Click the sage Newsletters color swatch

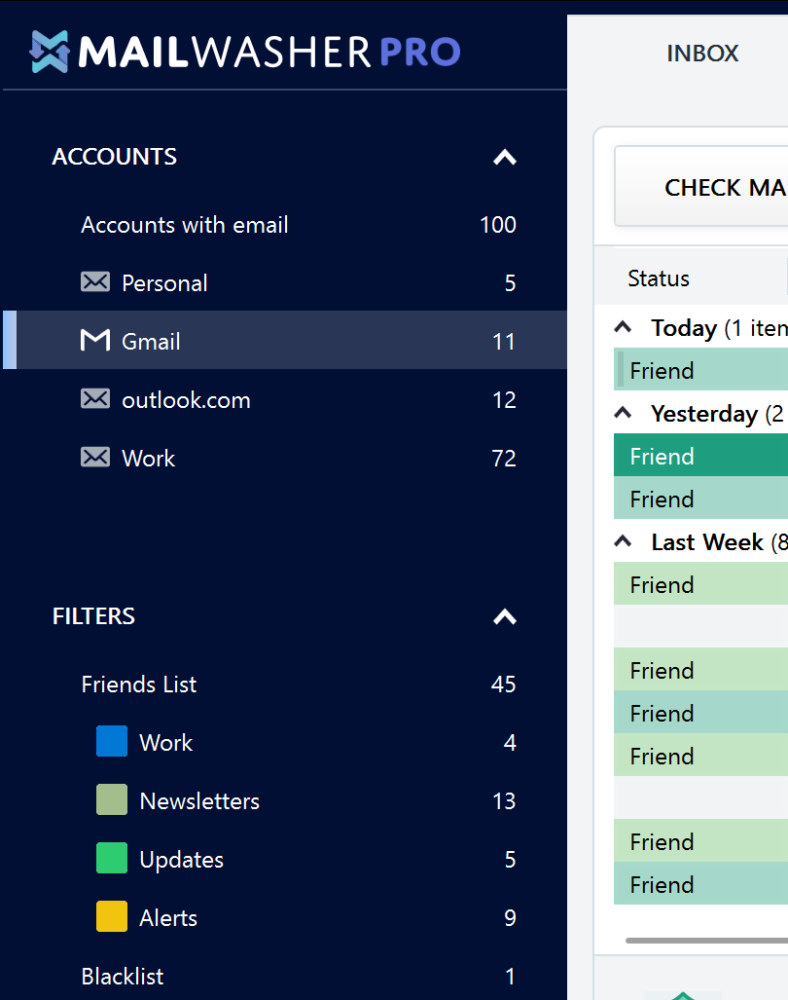(112, 799)
